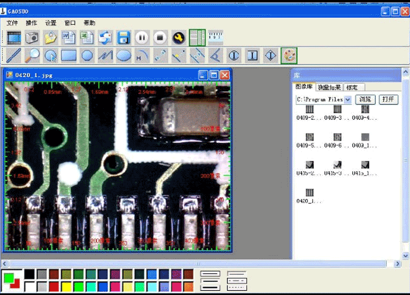Select the line drawing tool

pos(13,55)
